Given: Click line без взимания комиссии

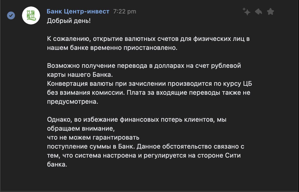Looking at the screenshot, I should 148,93.
